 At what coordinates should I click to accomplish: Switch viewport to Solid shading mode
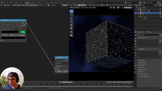click(127, 8)
